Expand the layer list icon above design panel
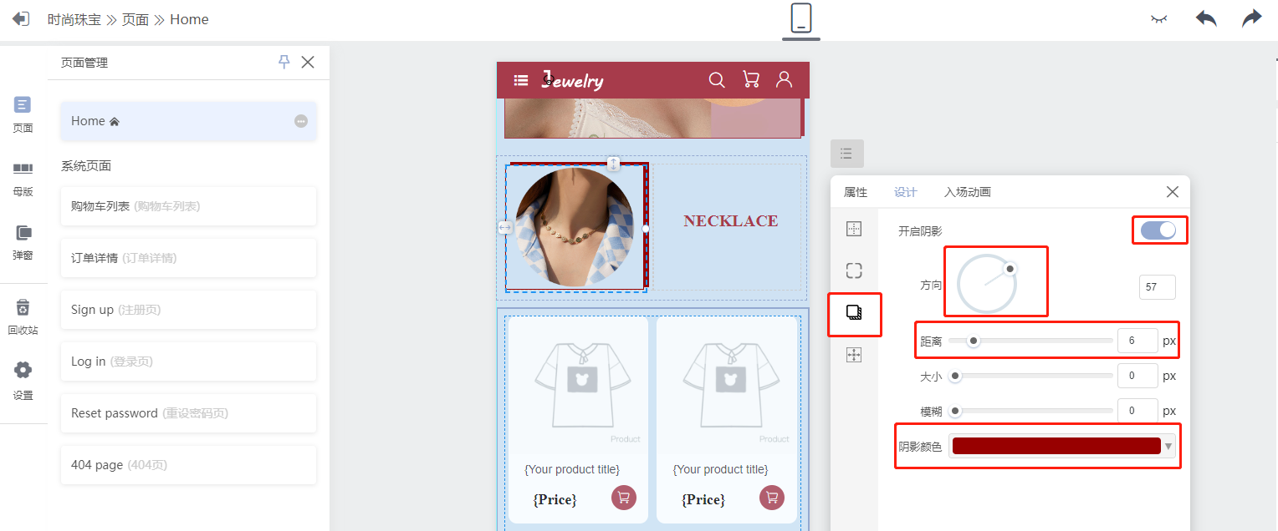This screenshot has width=1278, height=531. (846, 154)
